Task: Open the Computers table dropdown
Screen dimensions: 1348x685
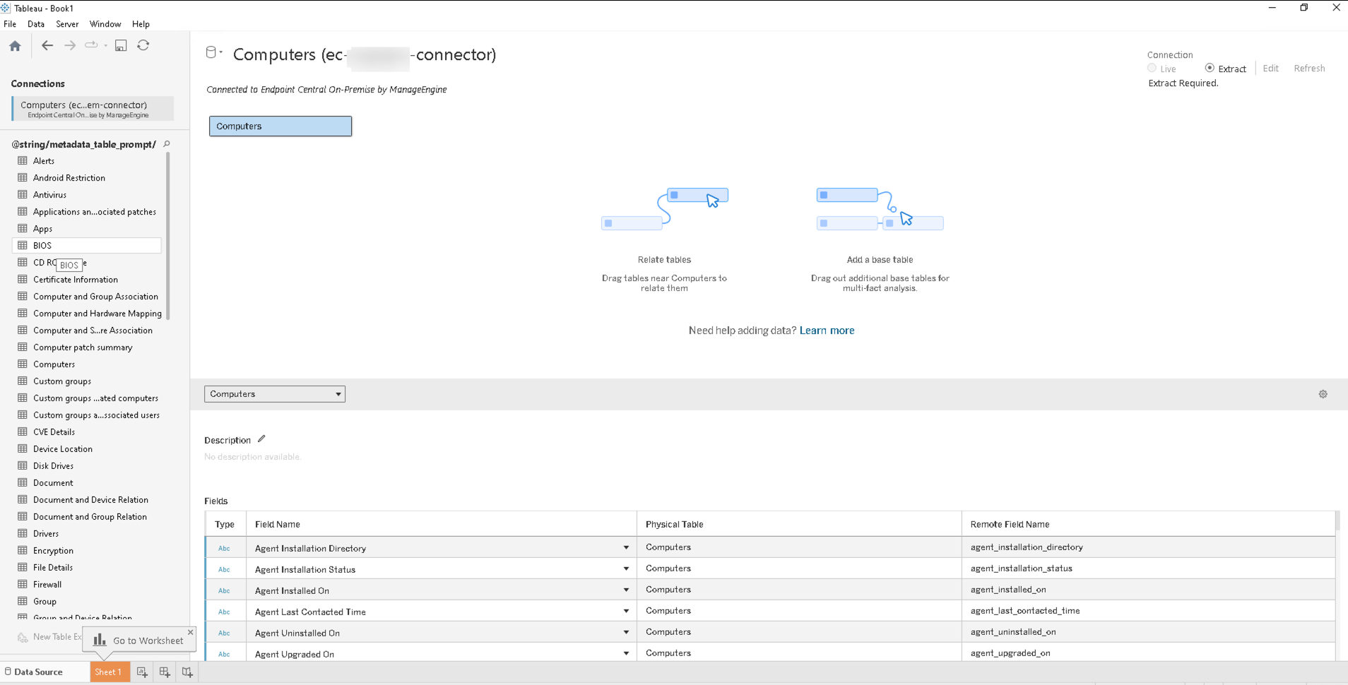Action: click(x=275, y=394)
